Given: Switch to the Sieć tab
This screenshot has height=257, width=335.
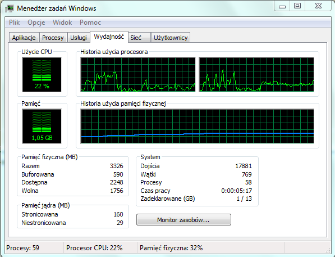Looking at the screenshot, I should (139, 38).
